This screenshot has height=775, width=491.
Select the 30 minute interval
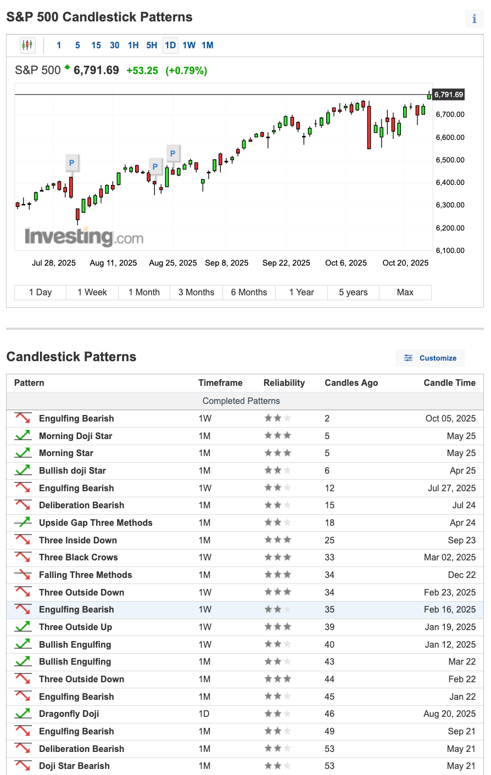[115, 45]
